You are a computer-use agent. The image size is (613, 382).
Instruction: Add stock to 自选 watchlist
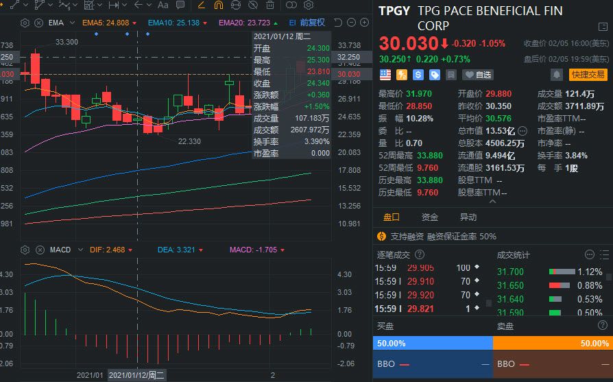click(x=478, y=75)
